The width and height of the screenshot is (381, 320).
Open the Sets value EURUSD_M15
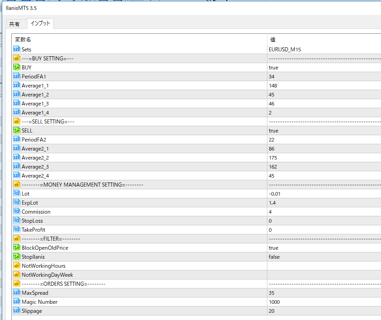(x=285, y=49)
